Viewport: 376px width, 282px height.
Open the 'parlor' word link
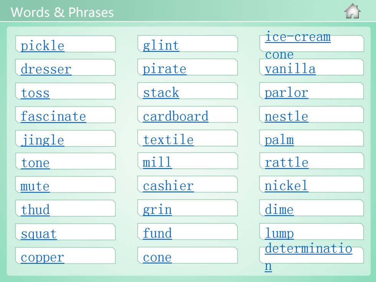point(287,92)
